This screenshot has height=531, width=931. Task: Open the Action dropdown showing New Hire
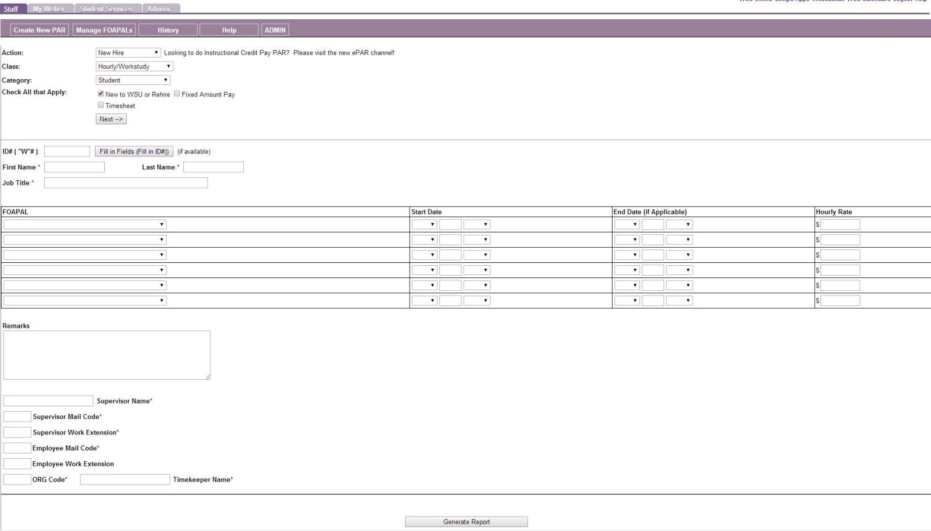(x=128, y=53)
